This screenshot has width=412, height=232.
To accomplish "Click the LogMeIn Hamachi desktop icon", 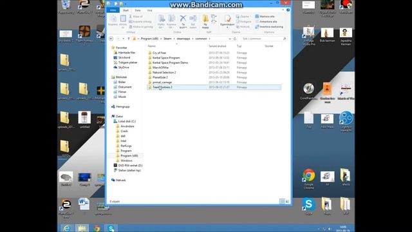I will click(346, 121).
